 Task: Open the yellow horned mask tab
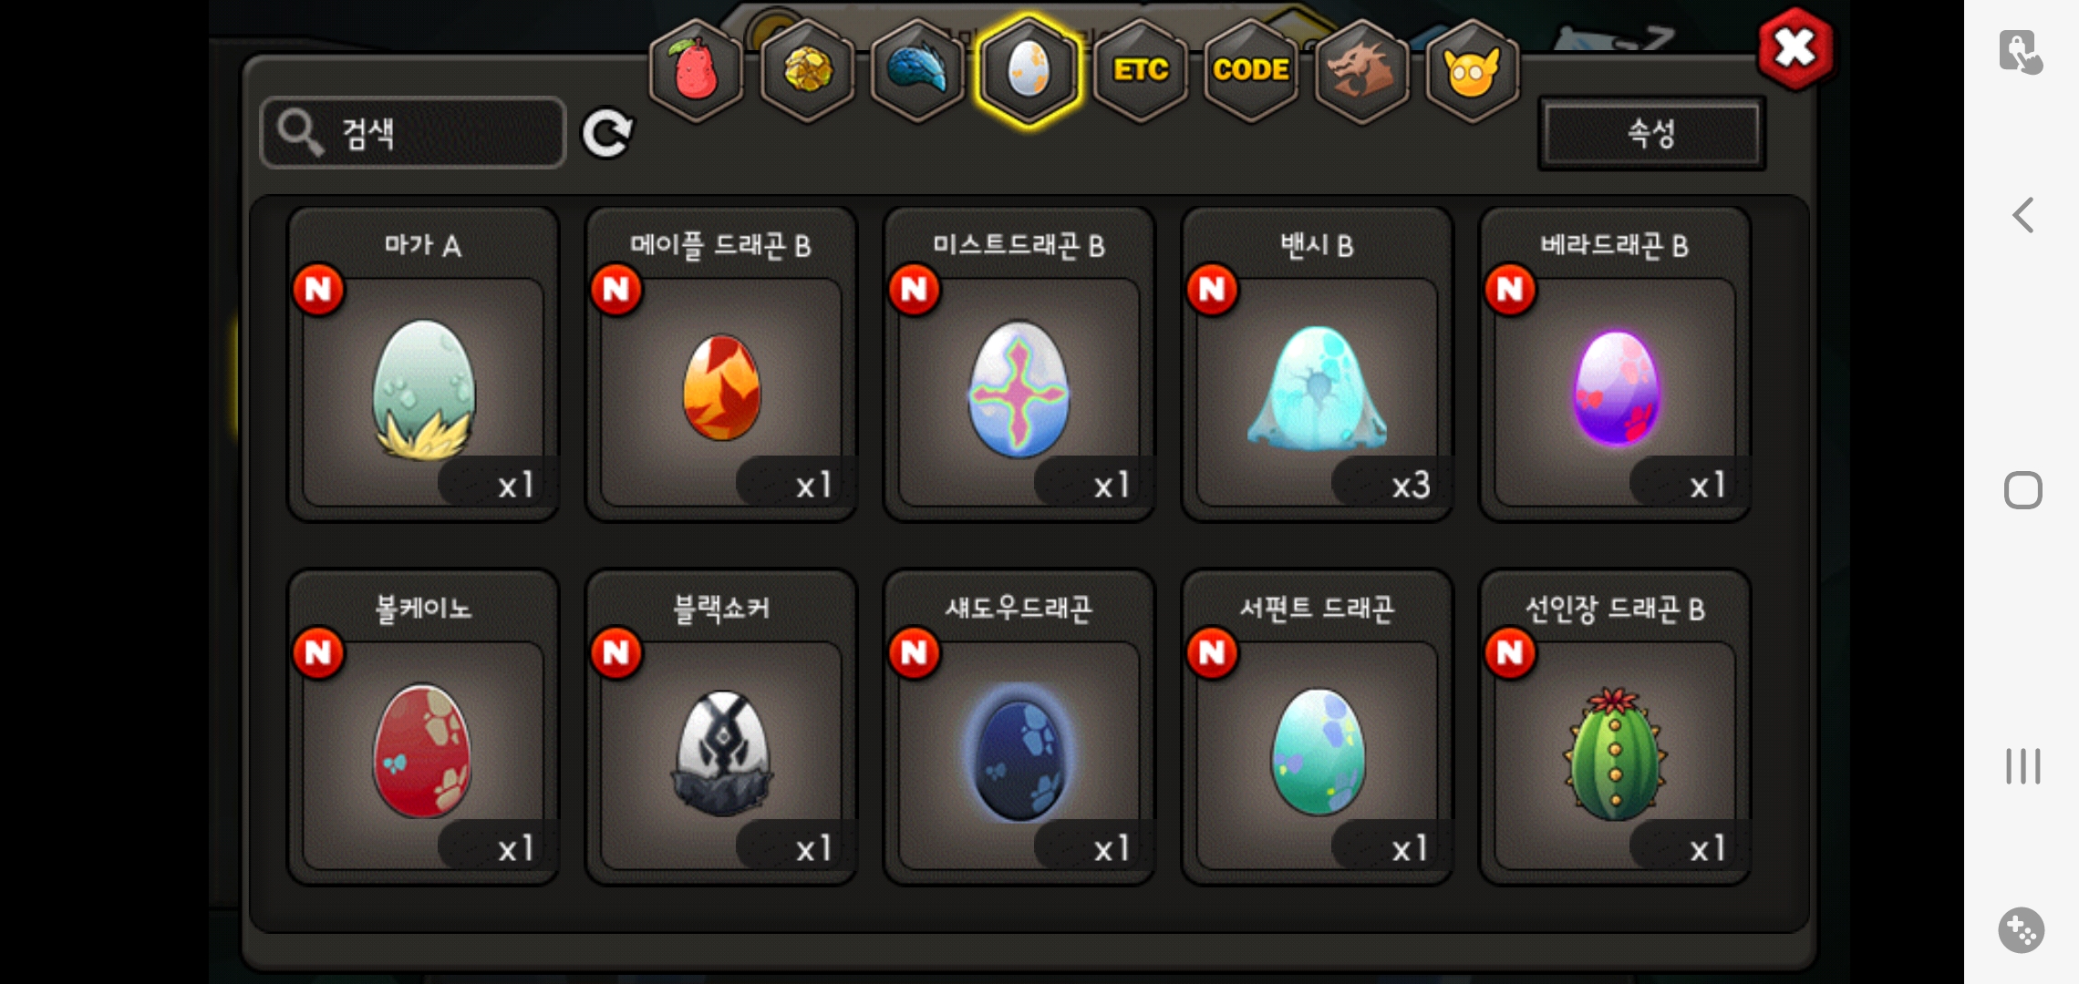[1472, 71]
